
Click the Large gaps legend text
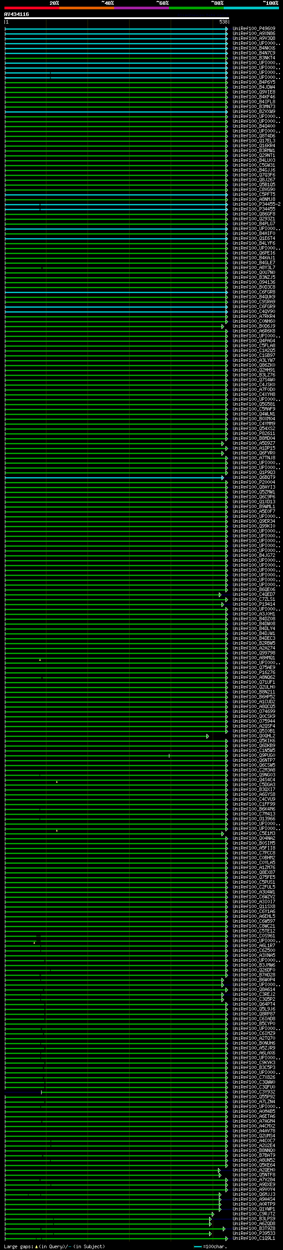coord(54,1246)
